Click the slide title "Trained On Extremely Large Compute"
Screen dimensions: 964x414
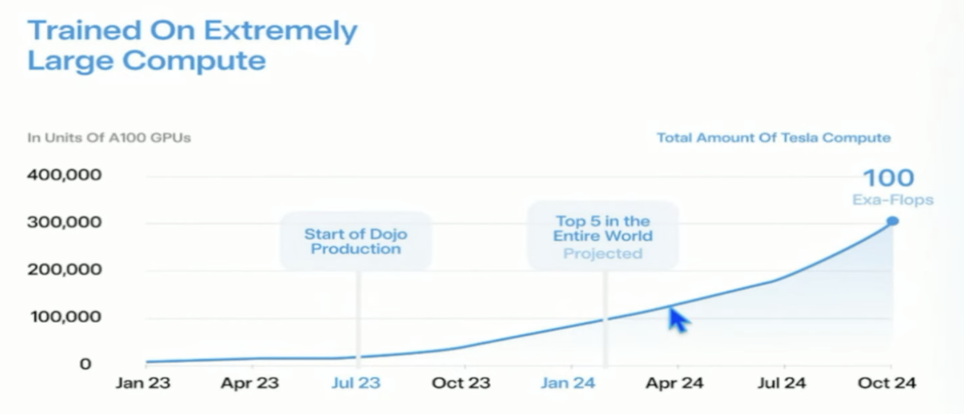pos(192,45)
